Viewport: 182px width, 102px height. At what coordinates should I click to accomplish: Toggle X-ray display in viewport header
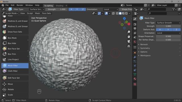113,13
